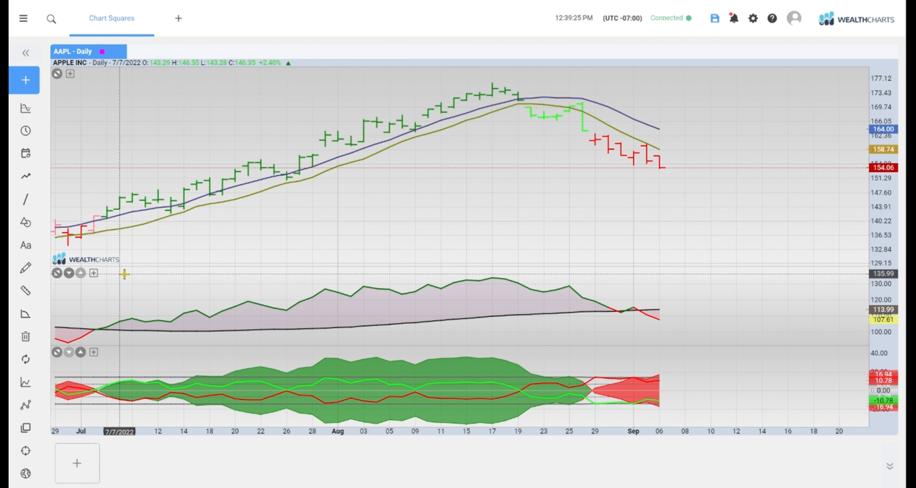Select the Aa text tool
This screenshot has width=916, height=488.
tap(26, 245)
